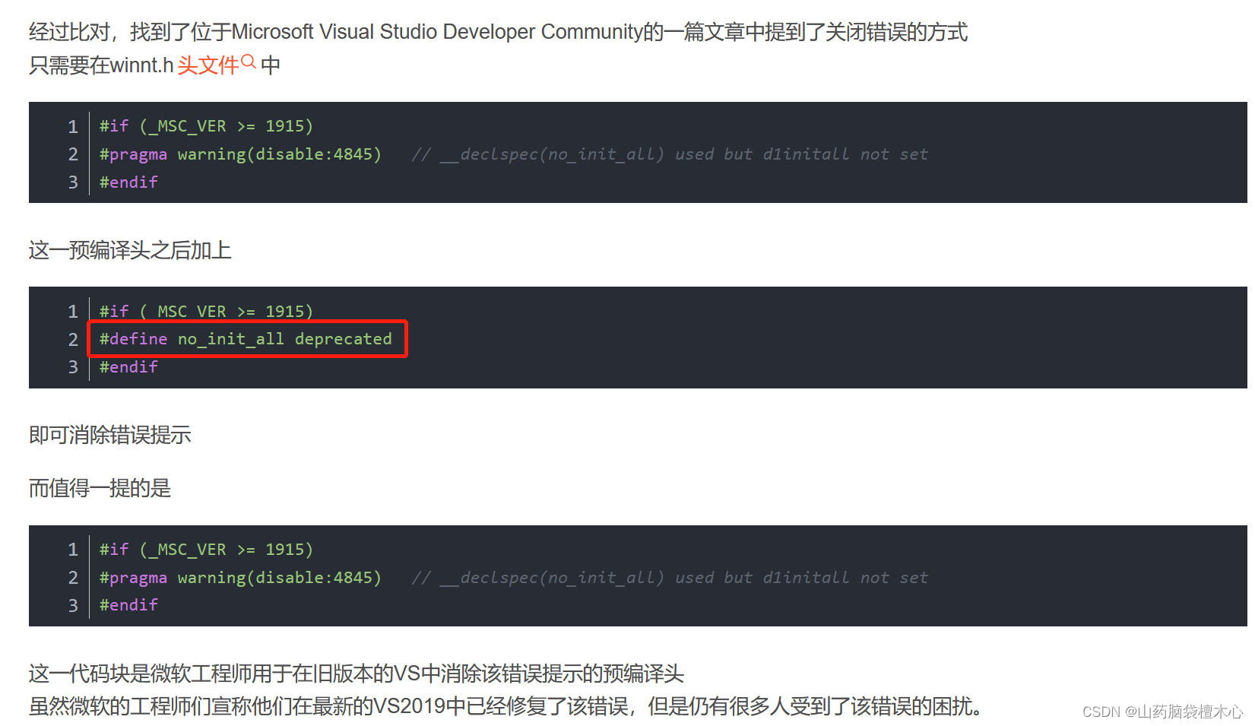Open the 头文件 keyword link
The image size is (1255, 726).
[208, 65]
